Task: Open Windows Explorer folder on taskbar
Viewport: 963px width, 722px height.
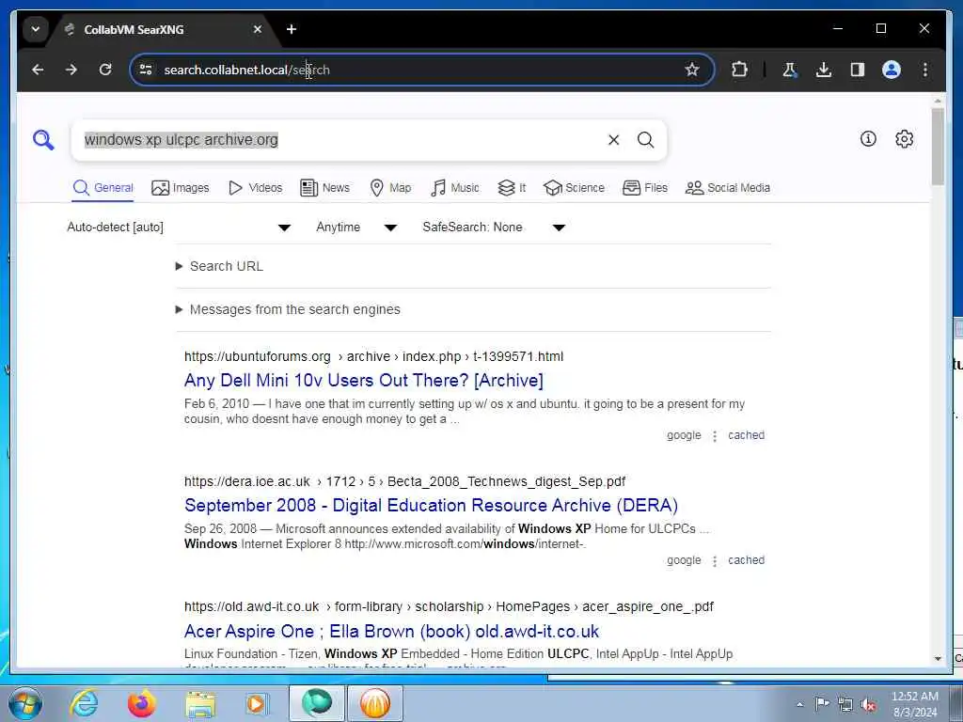Action: pyautogui.click(x=201, y=703)
